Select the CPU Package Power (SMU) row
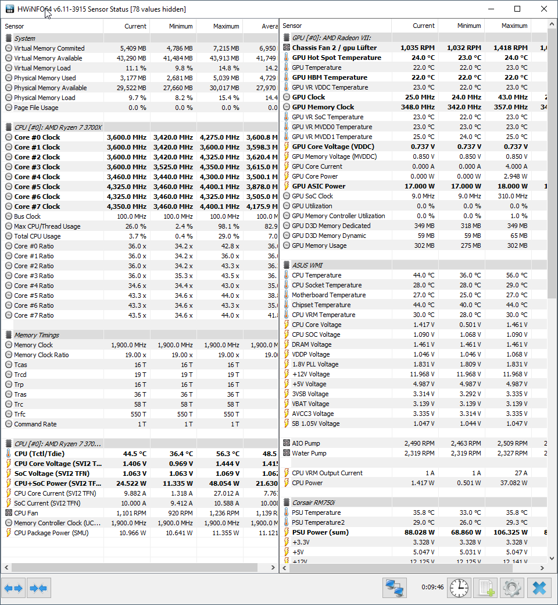Viewport: 558px width, 605px height. tap(139, 533)
